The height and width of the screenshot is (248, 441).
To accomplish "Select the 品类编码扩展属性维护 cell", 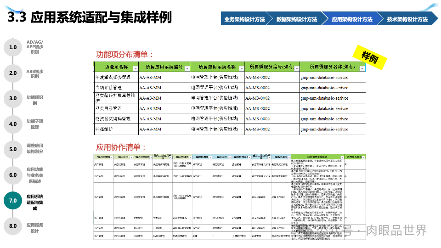I will tap(116, 98).
